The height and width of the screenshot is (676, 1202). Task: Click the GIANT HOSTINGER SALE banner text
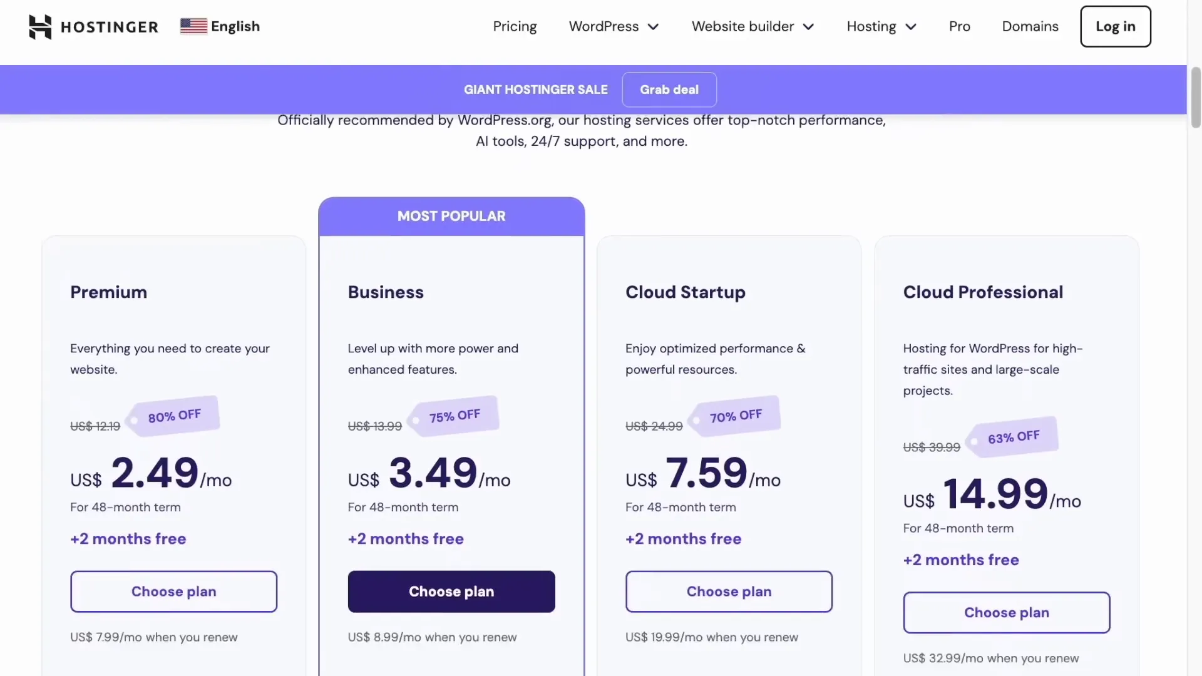pos(535,90)
